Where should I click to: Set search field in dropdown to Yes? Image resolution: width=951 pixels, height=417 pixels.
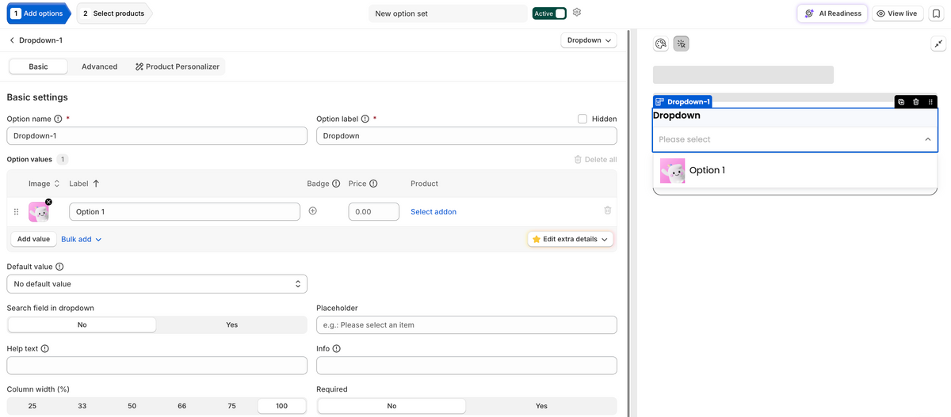coord(231,324)
